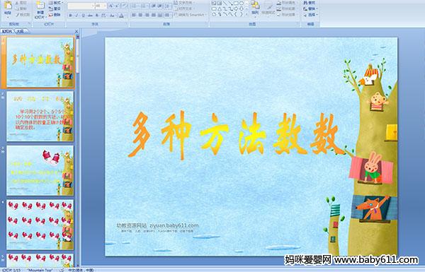Click the bullet list icon
The height and width of the screenshot is (272, 425).
[x=134, y=6]
